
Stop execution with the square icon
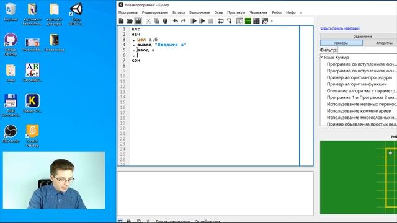[x=211, y=21]
